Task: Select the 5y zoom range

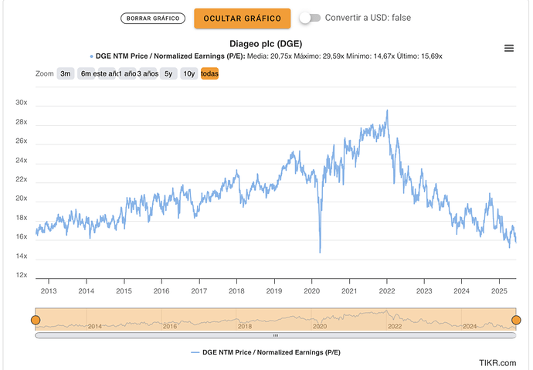Action: [168, 73]
